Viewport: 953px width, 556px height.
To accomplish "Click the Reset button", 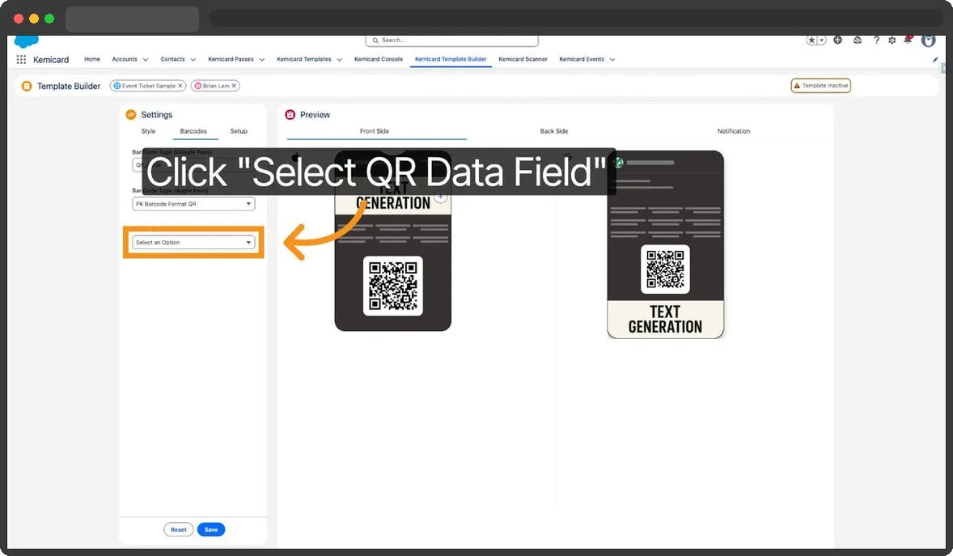I will click(179, 530).
